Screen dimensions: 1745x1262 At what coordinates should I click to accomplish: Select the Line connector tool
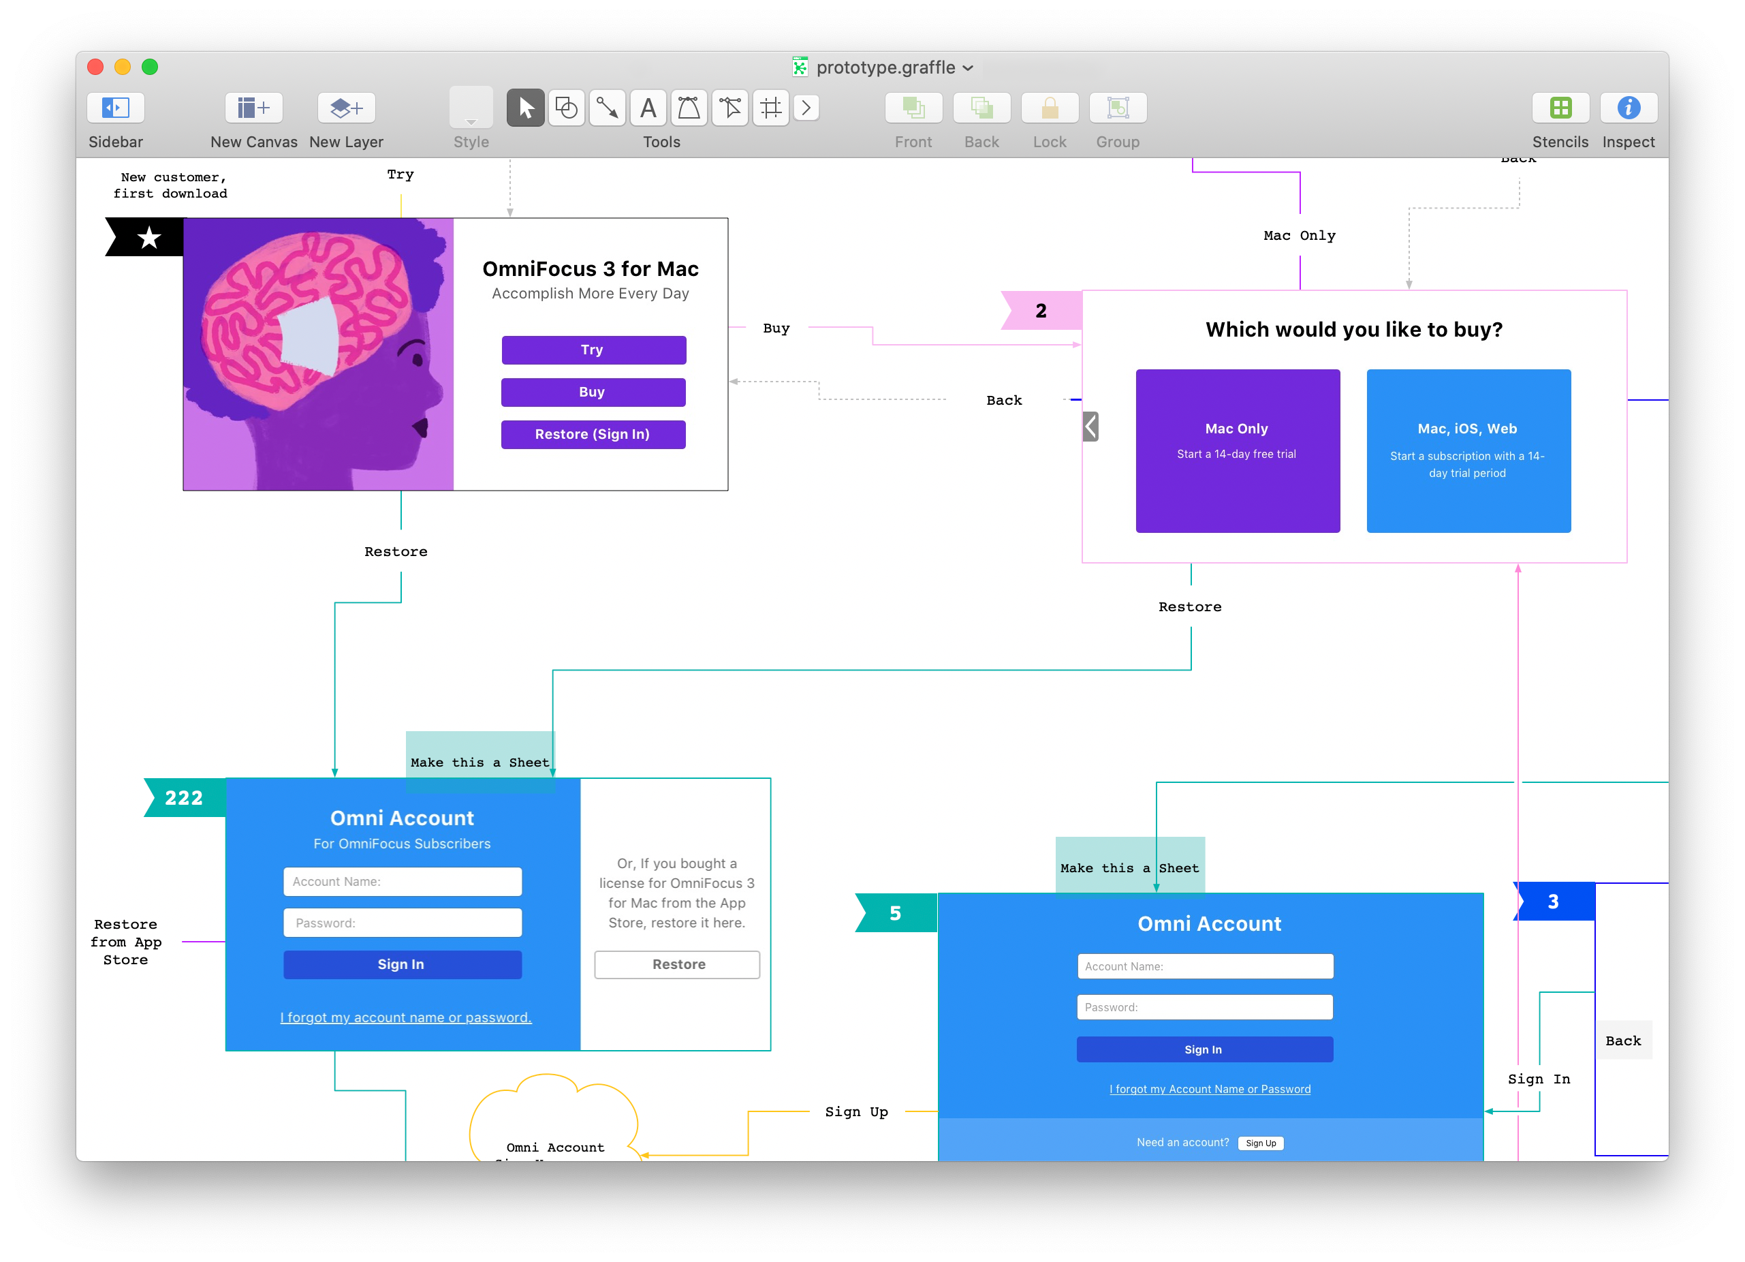tap(607, 108)
